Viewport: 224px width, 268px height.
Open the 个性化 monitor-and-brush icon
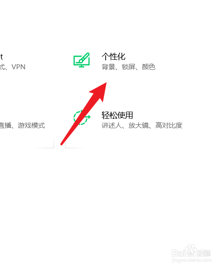pos(82,60)
